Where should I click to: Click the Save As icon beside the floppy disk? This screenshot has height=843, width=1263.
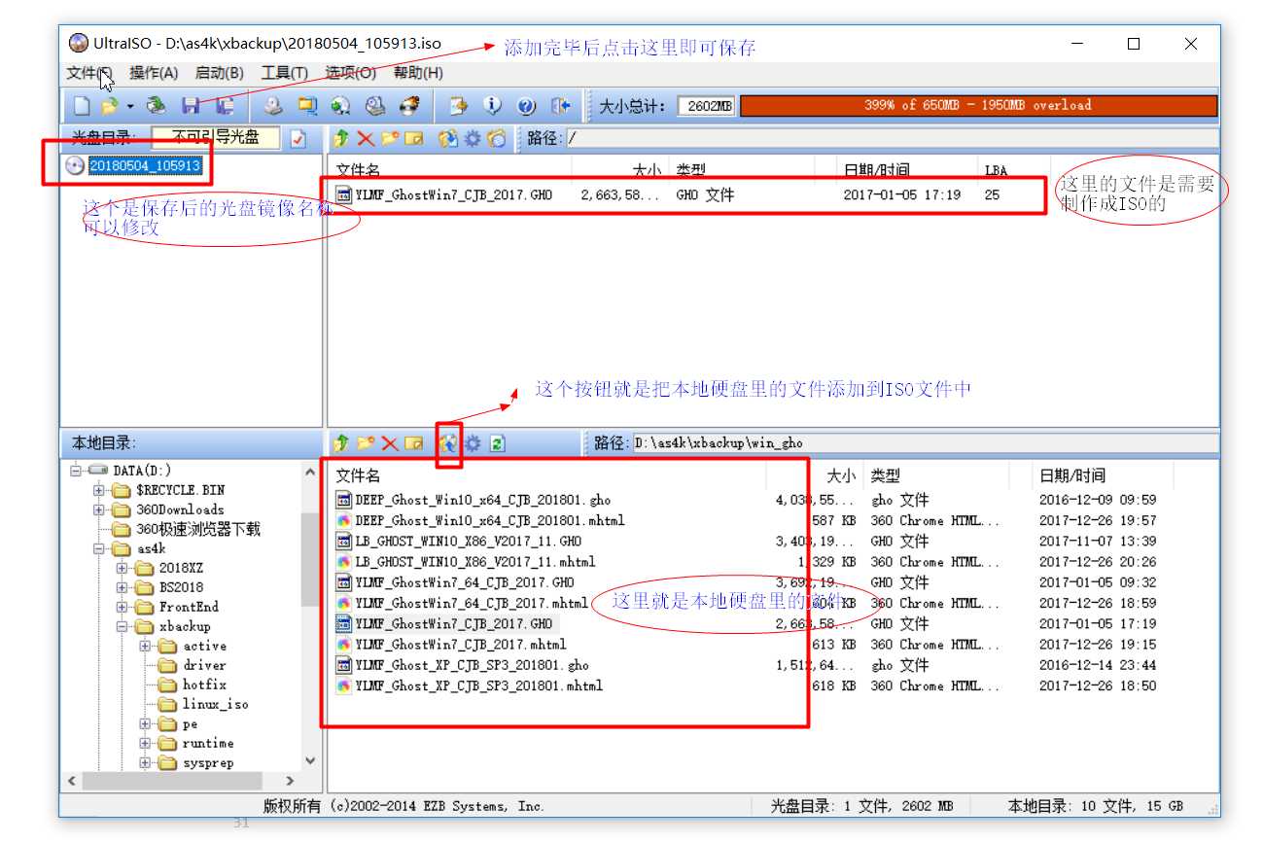[x=226, y=105]
